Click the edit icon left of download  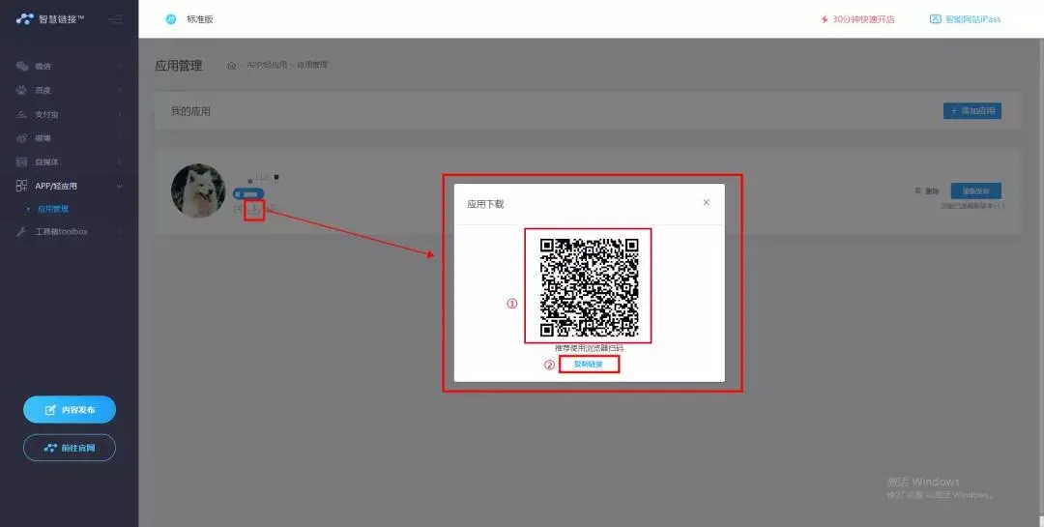coord(238,209)
